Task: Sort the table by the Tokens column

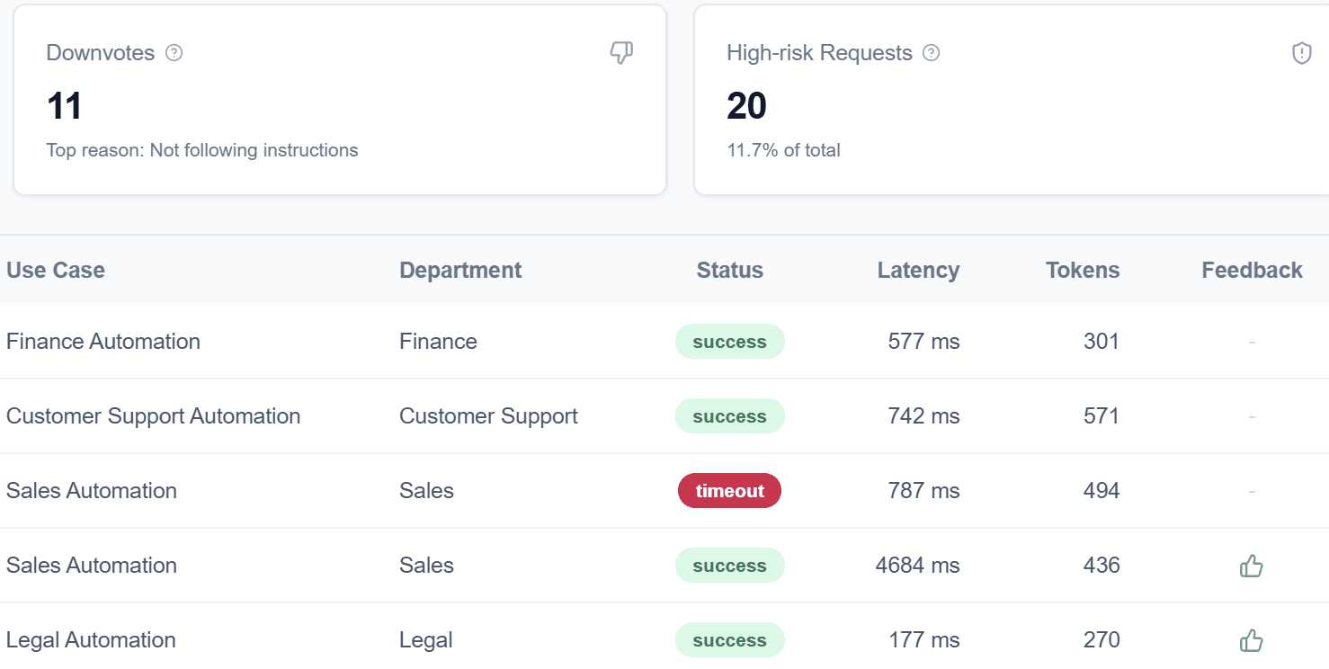Action: pos(1082,270)
